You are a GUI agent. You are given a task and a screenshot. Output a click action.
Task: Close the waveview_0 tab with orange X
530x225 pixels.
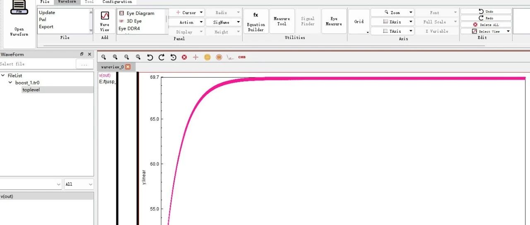[128, 67]
